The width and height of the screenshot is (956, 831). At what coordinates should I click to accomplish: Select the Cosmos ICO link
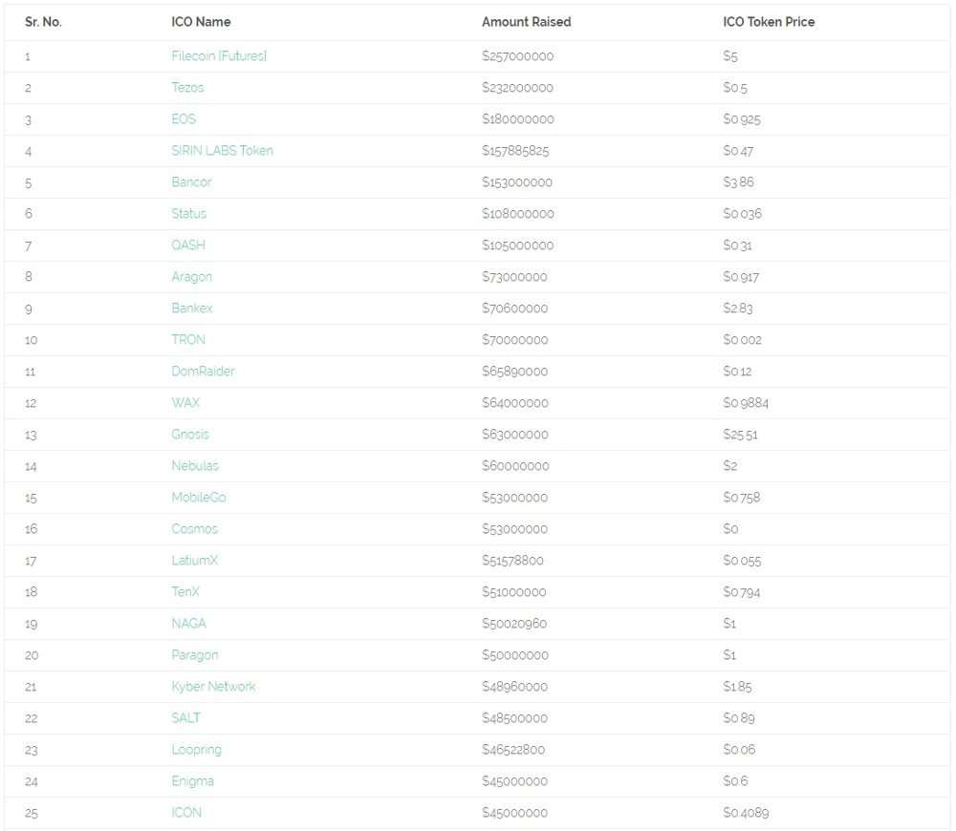click(x=194, y=529)
